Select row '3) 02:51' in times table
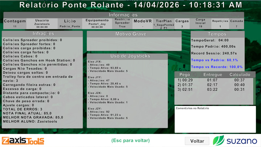Viewport: 261px width, 147px height. tap(214, 90)
